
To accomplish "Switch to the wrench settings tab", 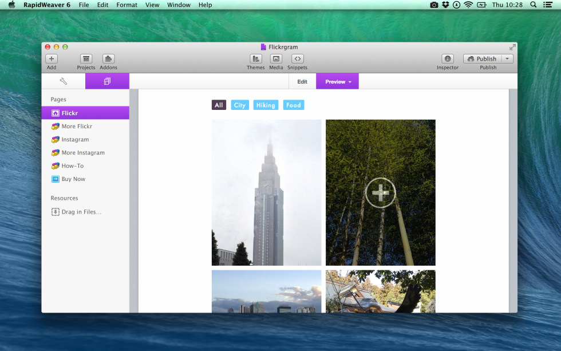I will 64,81.
